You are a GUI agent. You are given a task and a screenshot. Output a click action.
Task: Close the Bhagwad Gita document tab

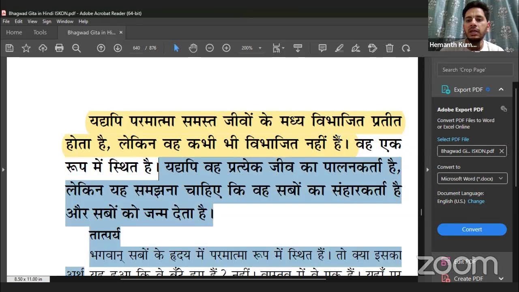click(121, 32)
